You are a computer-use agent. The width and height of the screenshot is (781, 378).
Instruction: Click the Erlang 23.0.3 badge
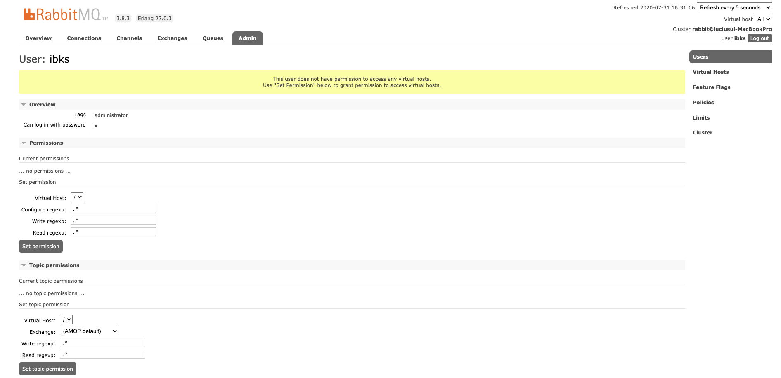[155, 19]
